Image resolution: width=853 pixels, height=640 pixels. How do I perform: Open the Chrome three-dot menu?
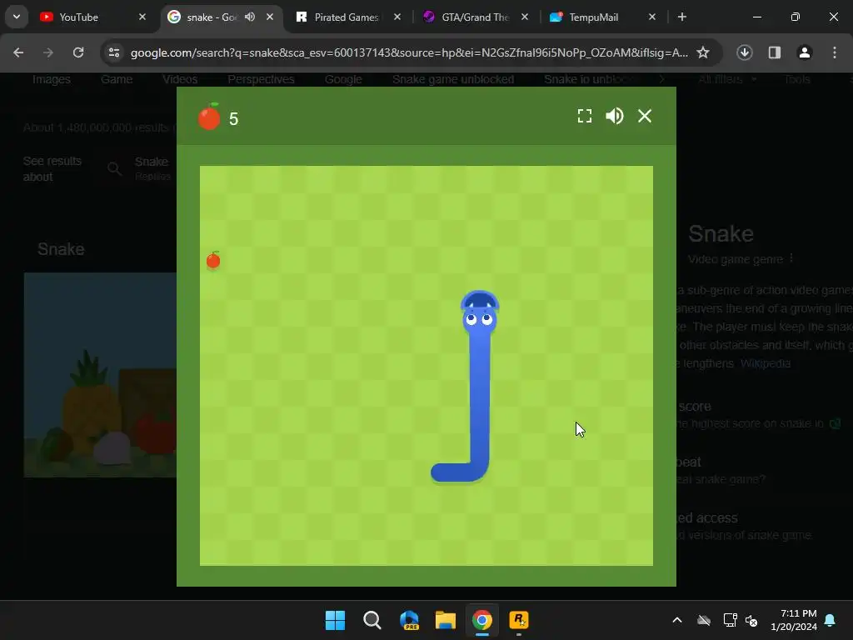tap(835, 52)
